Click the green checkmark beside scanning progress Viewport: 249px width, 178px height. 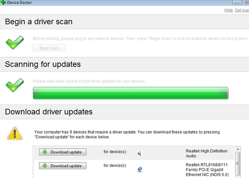[x=15, y=85]
